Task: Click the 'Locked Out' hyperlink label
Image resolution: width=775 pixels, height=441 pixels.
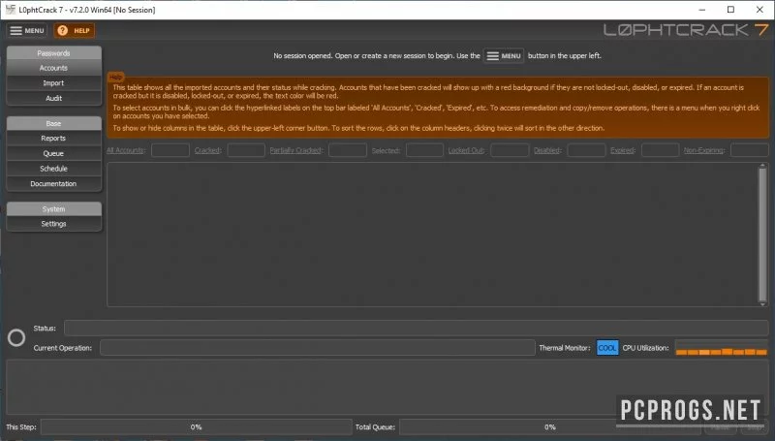Action: 467,150
